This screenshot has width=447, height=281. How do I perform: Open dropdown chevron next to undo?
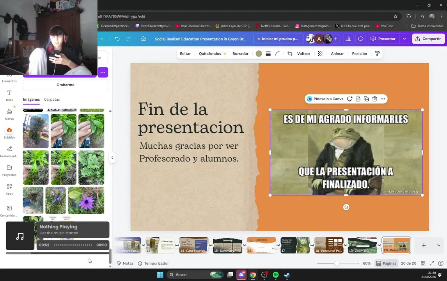coord(102,39)
